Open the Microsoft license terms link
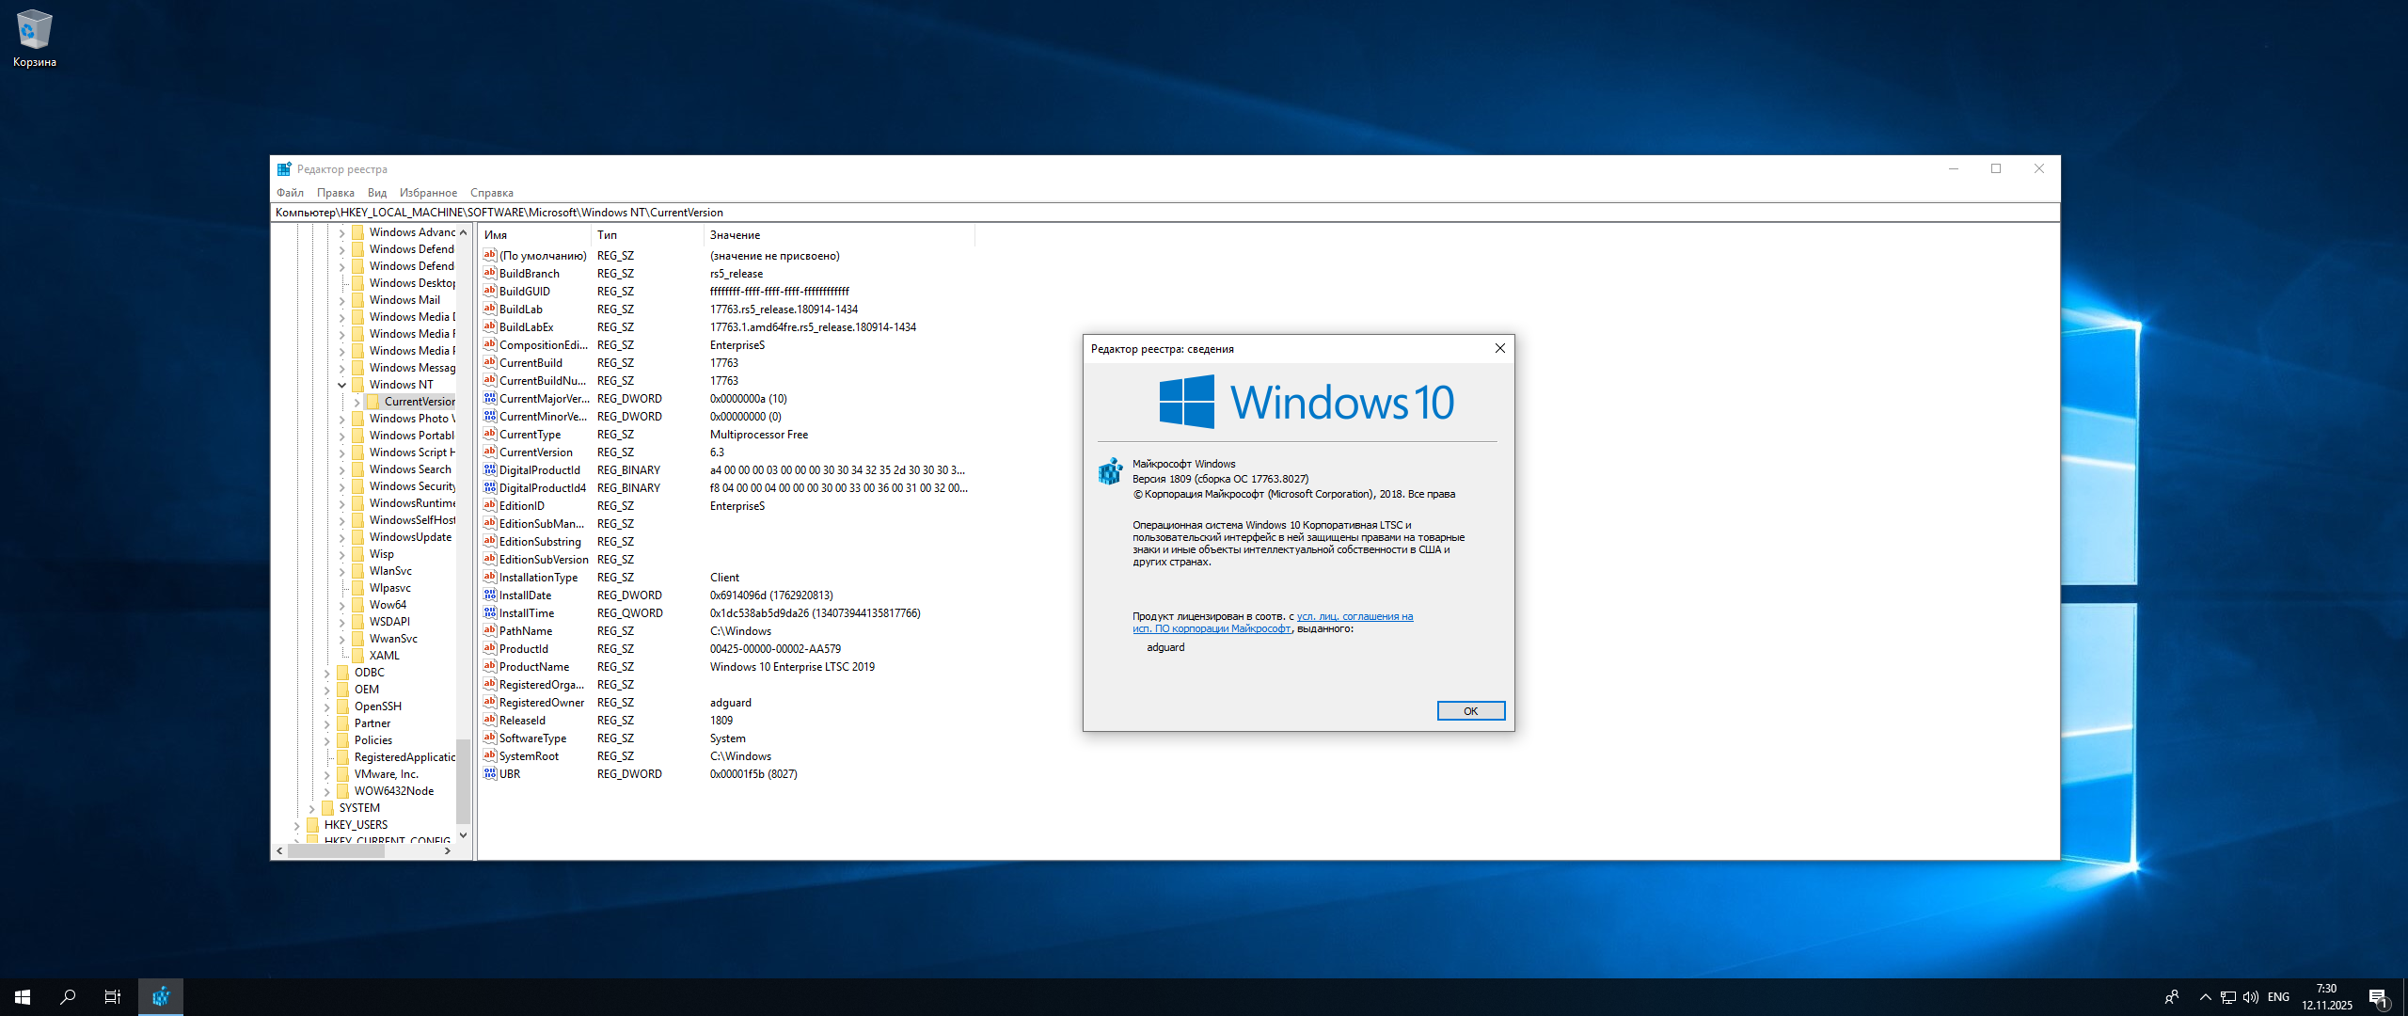Screen dimensions: 2408x1016 click(x=1354, y=617)
